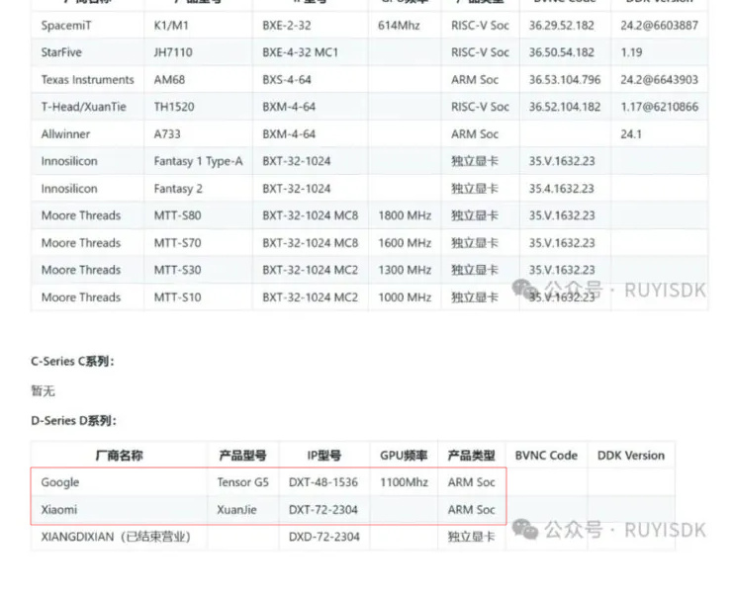Image resolution: width=734 pixels, height=593 pixels.
Task: Click the D-Series D系列 heading
Action: pos(73,421)
